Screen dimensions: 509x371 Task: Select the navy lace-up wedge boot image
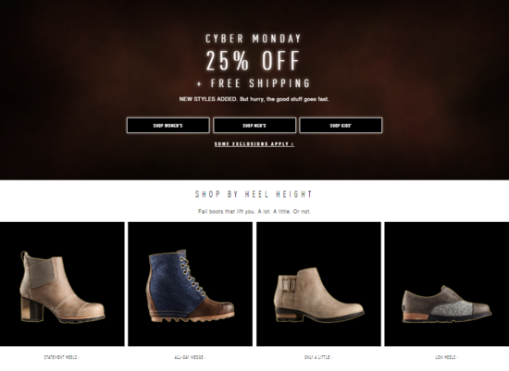[191, 284]
